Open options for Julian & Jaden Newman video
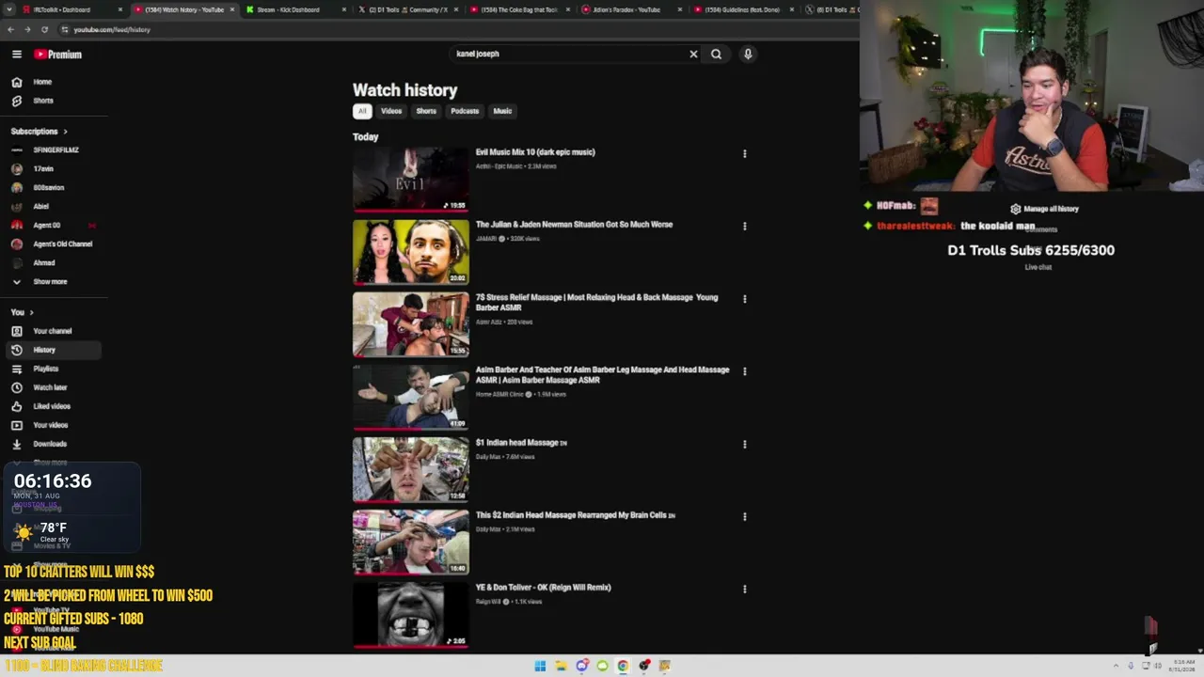This screenshot has width=1204, height=677. coord(744,226)
